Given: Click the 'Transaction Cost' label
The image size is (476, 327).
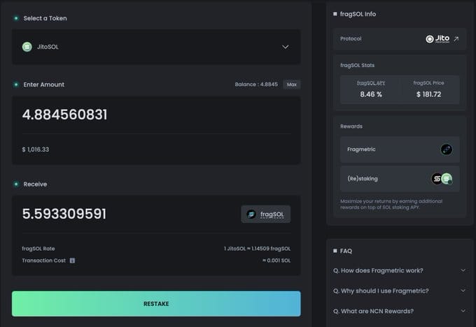Looking at the screenshot, I should pos(43,261).
